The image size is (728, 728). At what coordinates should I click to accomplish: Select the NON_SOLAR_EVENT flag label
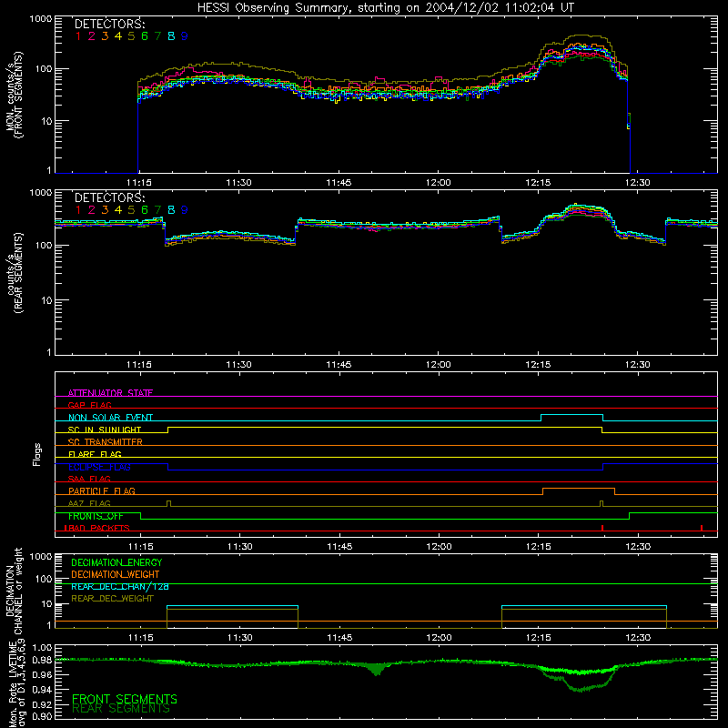coord(110,418)
